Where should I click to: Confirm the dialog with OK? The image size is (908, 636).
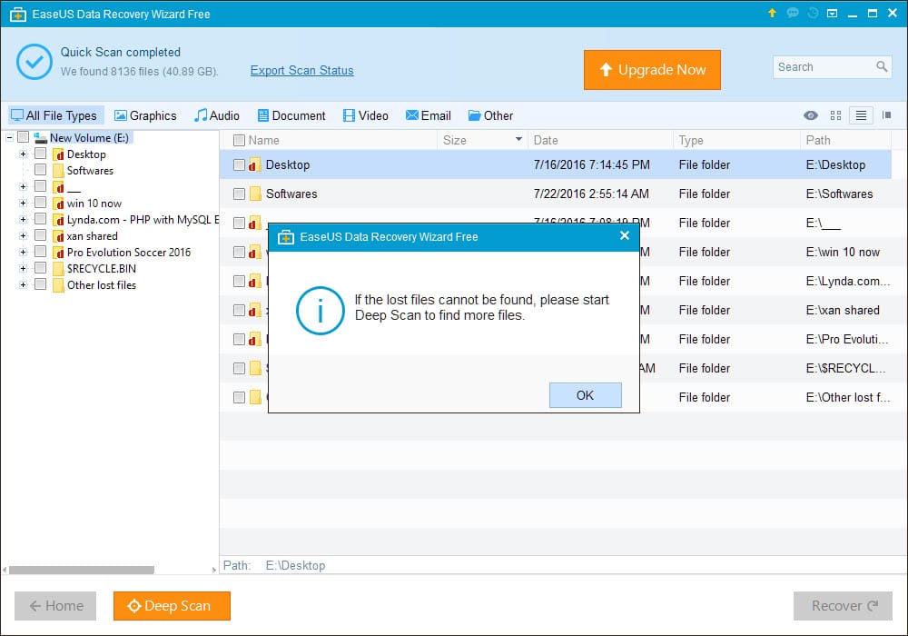585,395
